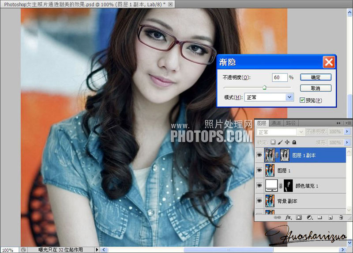The width and height of the screenshot is (353, 253).
Task: Click the layers list scroll down arrow
Action: point(349,210)
